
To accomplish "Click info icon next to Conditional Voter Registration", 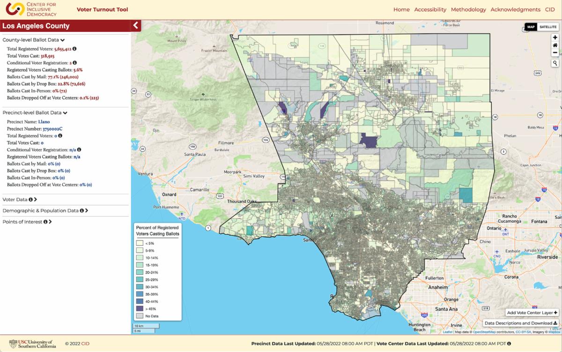I will 74,62.
